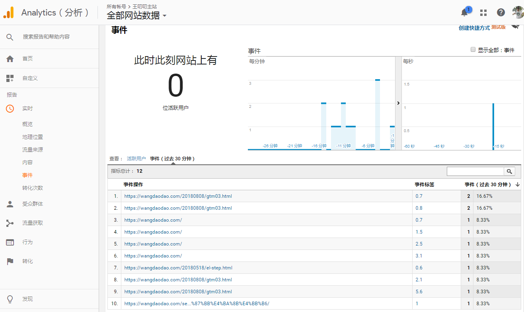Open row 3 wangdaodao.com link
This screenshot has height=312, width=524.
pos(153,220)
